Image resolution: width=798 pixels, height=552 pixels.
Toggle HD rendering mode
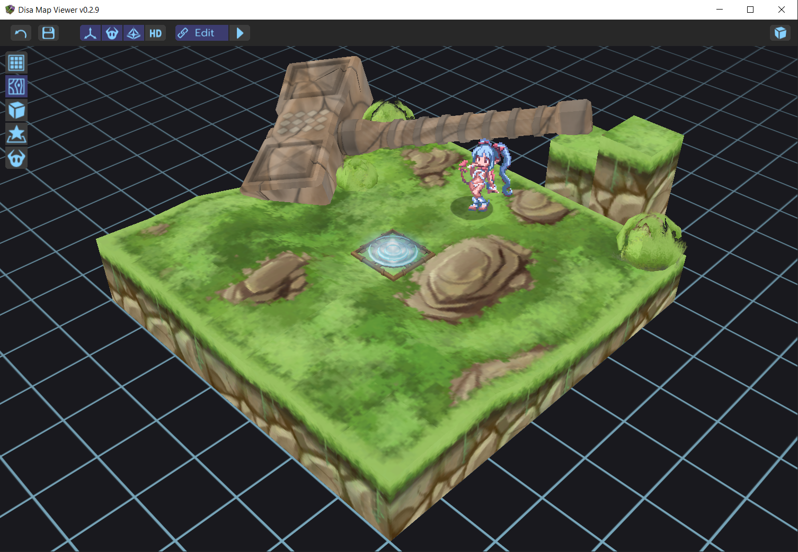click(155, 33)
